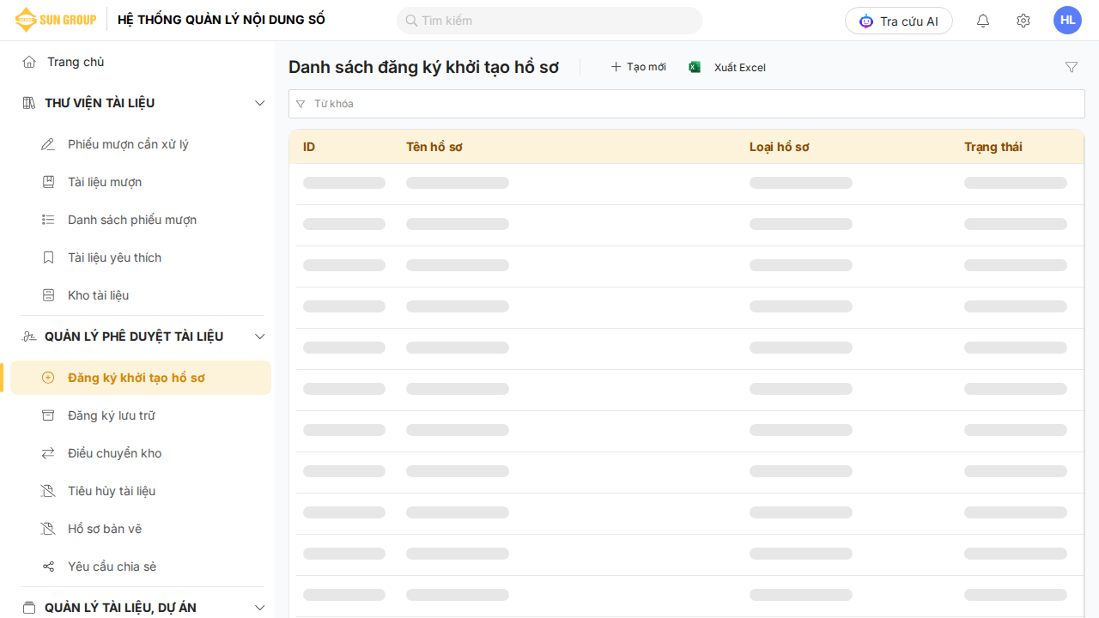
Task: Open Điều chuyển kho page
Action: [114, 453]
